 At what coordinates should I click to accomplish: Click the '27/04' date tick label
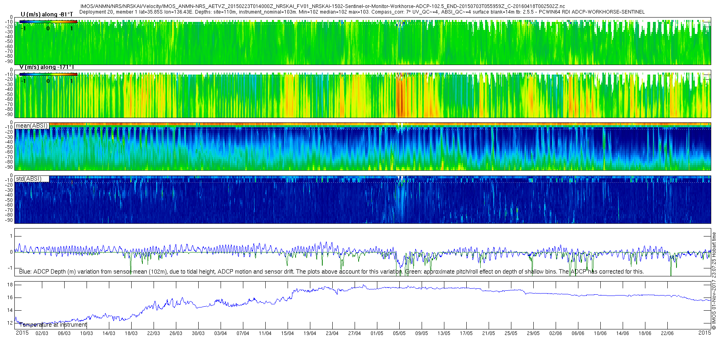355,333
